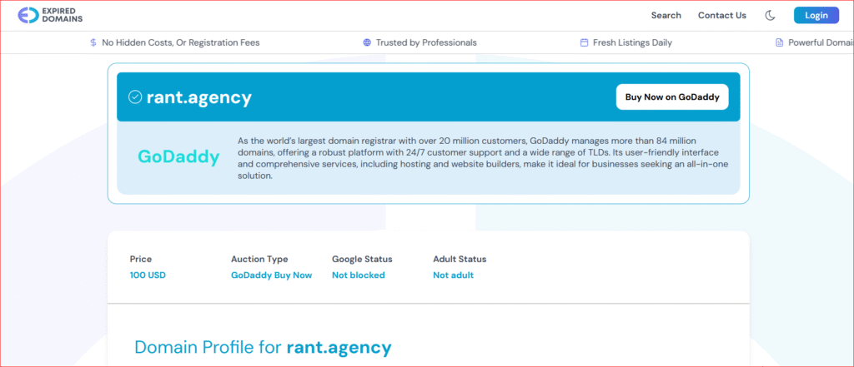Click Trusted by Professionals text

[x=426, y=42]
